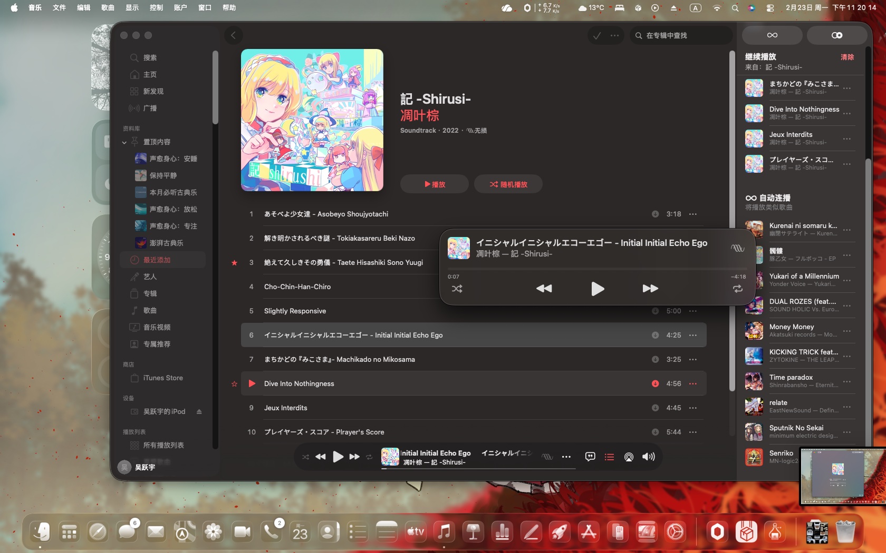Download track 7 Machikado no Mikosama
This screenshot has height=553, width=886.
[x=655, y=359]
